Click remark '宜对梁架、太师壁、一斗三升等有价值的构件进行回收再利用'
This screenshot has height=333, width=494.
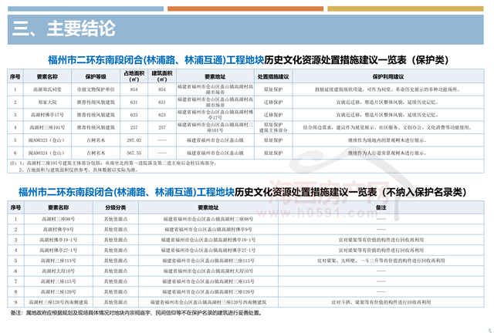(x=381, y=261)
